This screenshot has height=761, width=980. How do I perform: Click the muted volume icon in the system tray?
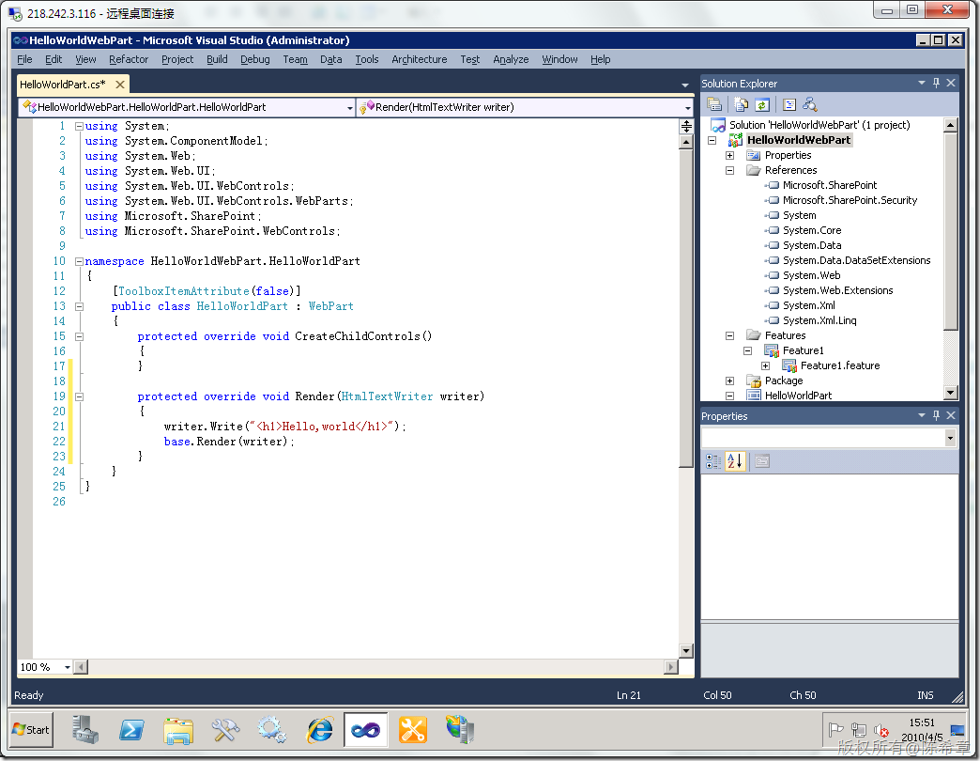click(x=881, y=730)
